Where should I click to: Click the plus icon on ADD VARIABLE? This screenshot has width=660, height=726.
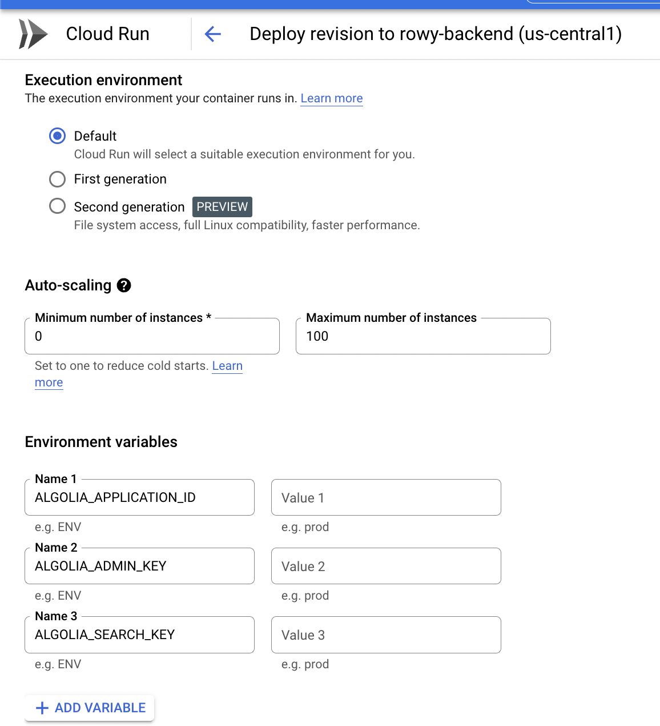(x=42, y=708)
